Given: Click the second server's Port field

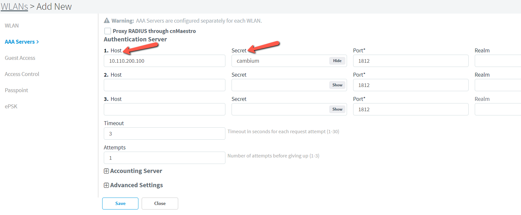Looking at the screenshot, I should pos(411,85).
